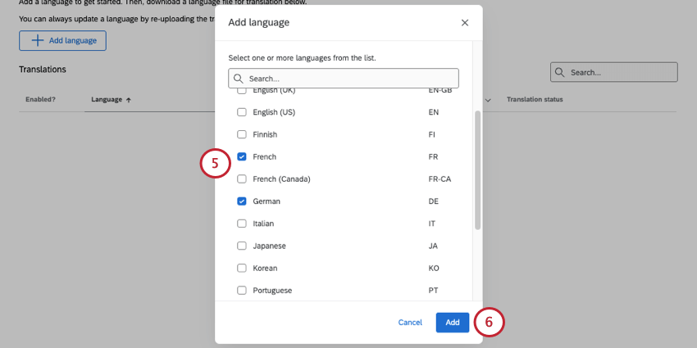Close the Add language dialog
This screenshot has height=348, width=697.
465,23
